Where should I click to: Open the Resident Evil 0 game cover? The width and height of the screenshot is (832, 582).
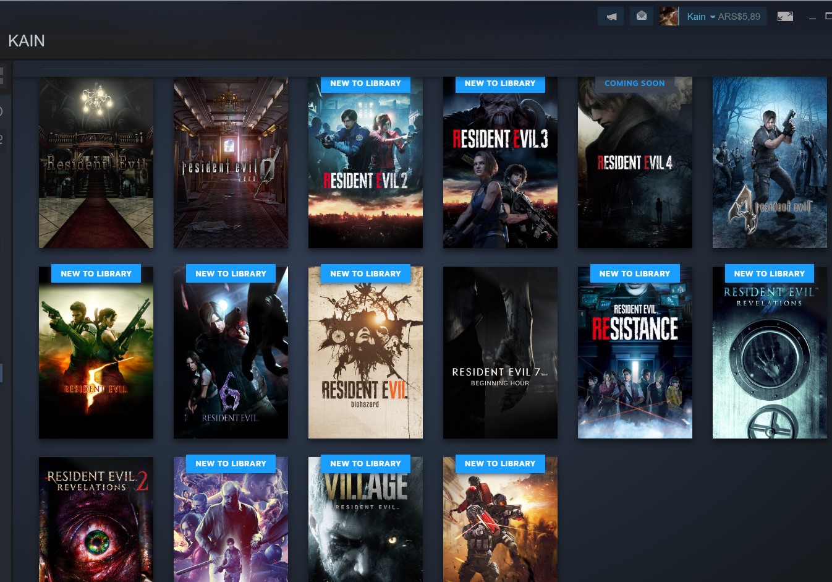[x=231, y=163]
